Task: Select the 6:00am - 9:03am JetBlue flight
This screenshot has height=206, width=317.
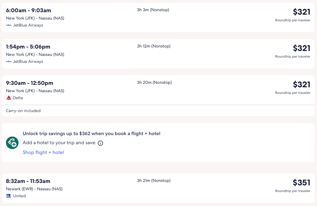Action: click(x=28, y=10)
